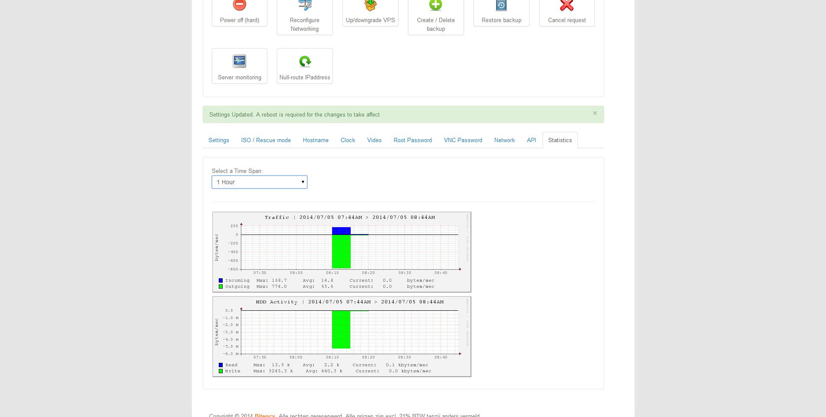Go to the Clock tab
The image size is (826, 417).
pyautogui.click(x=348, y=140)
